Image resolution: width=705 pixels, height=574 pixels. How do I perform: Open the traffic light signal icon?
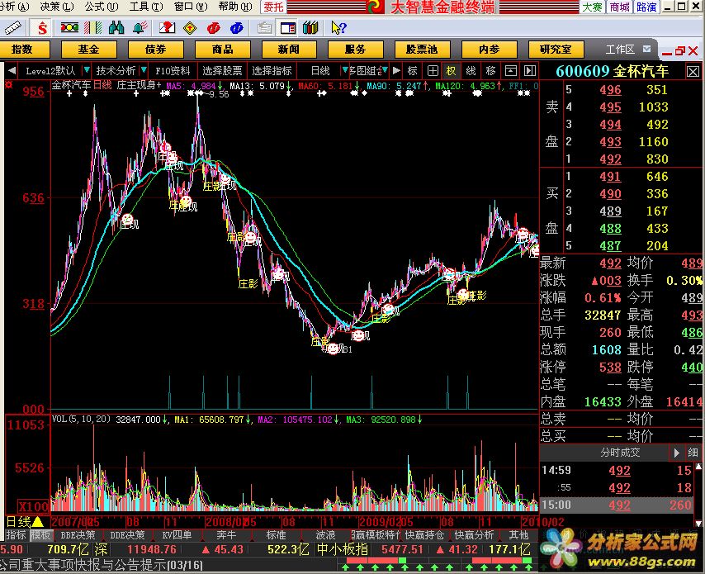coord(69,28)
